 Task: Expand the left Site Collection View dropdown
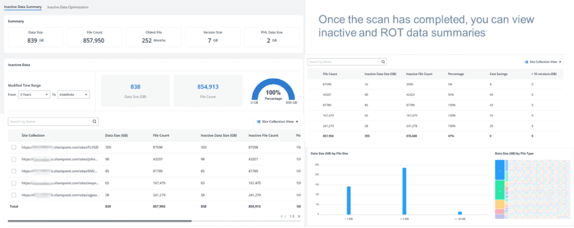[277, 121]
